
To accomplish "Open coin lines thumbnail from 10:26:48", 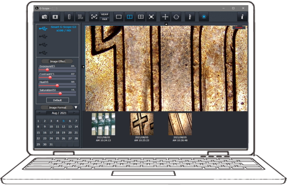I will (180, 124).
